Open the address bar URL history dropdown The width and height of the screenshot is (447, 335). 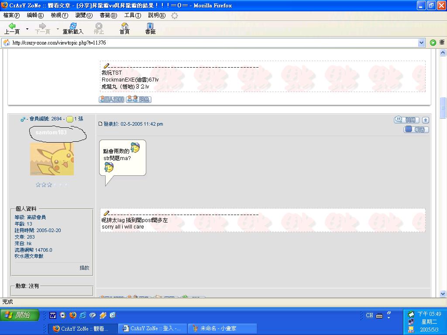[421, 43]
